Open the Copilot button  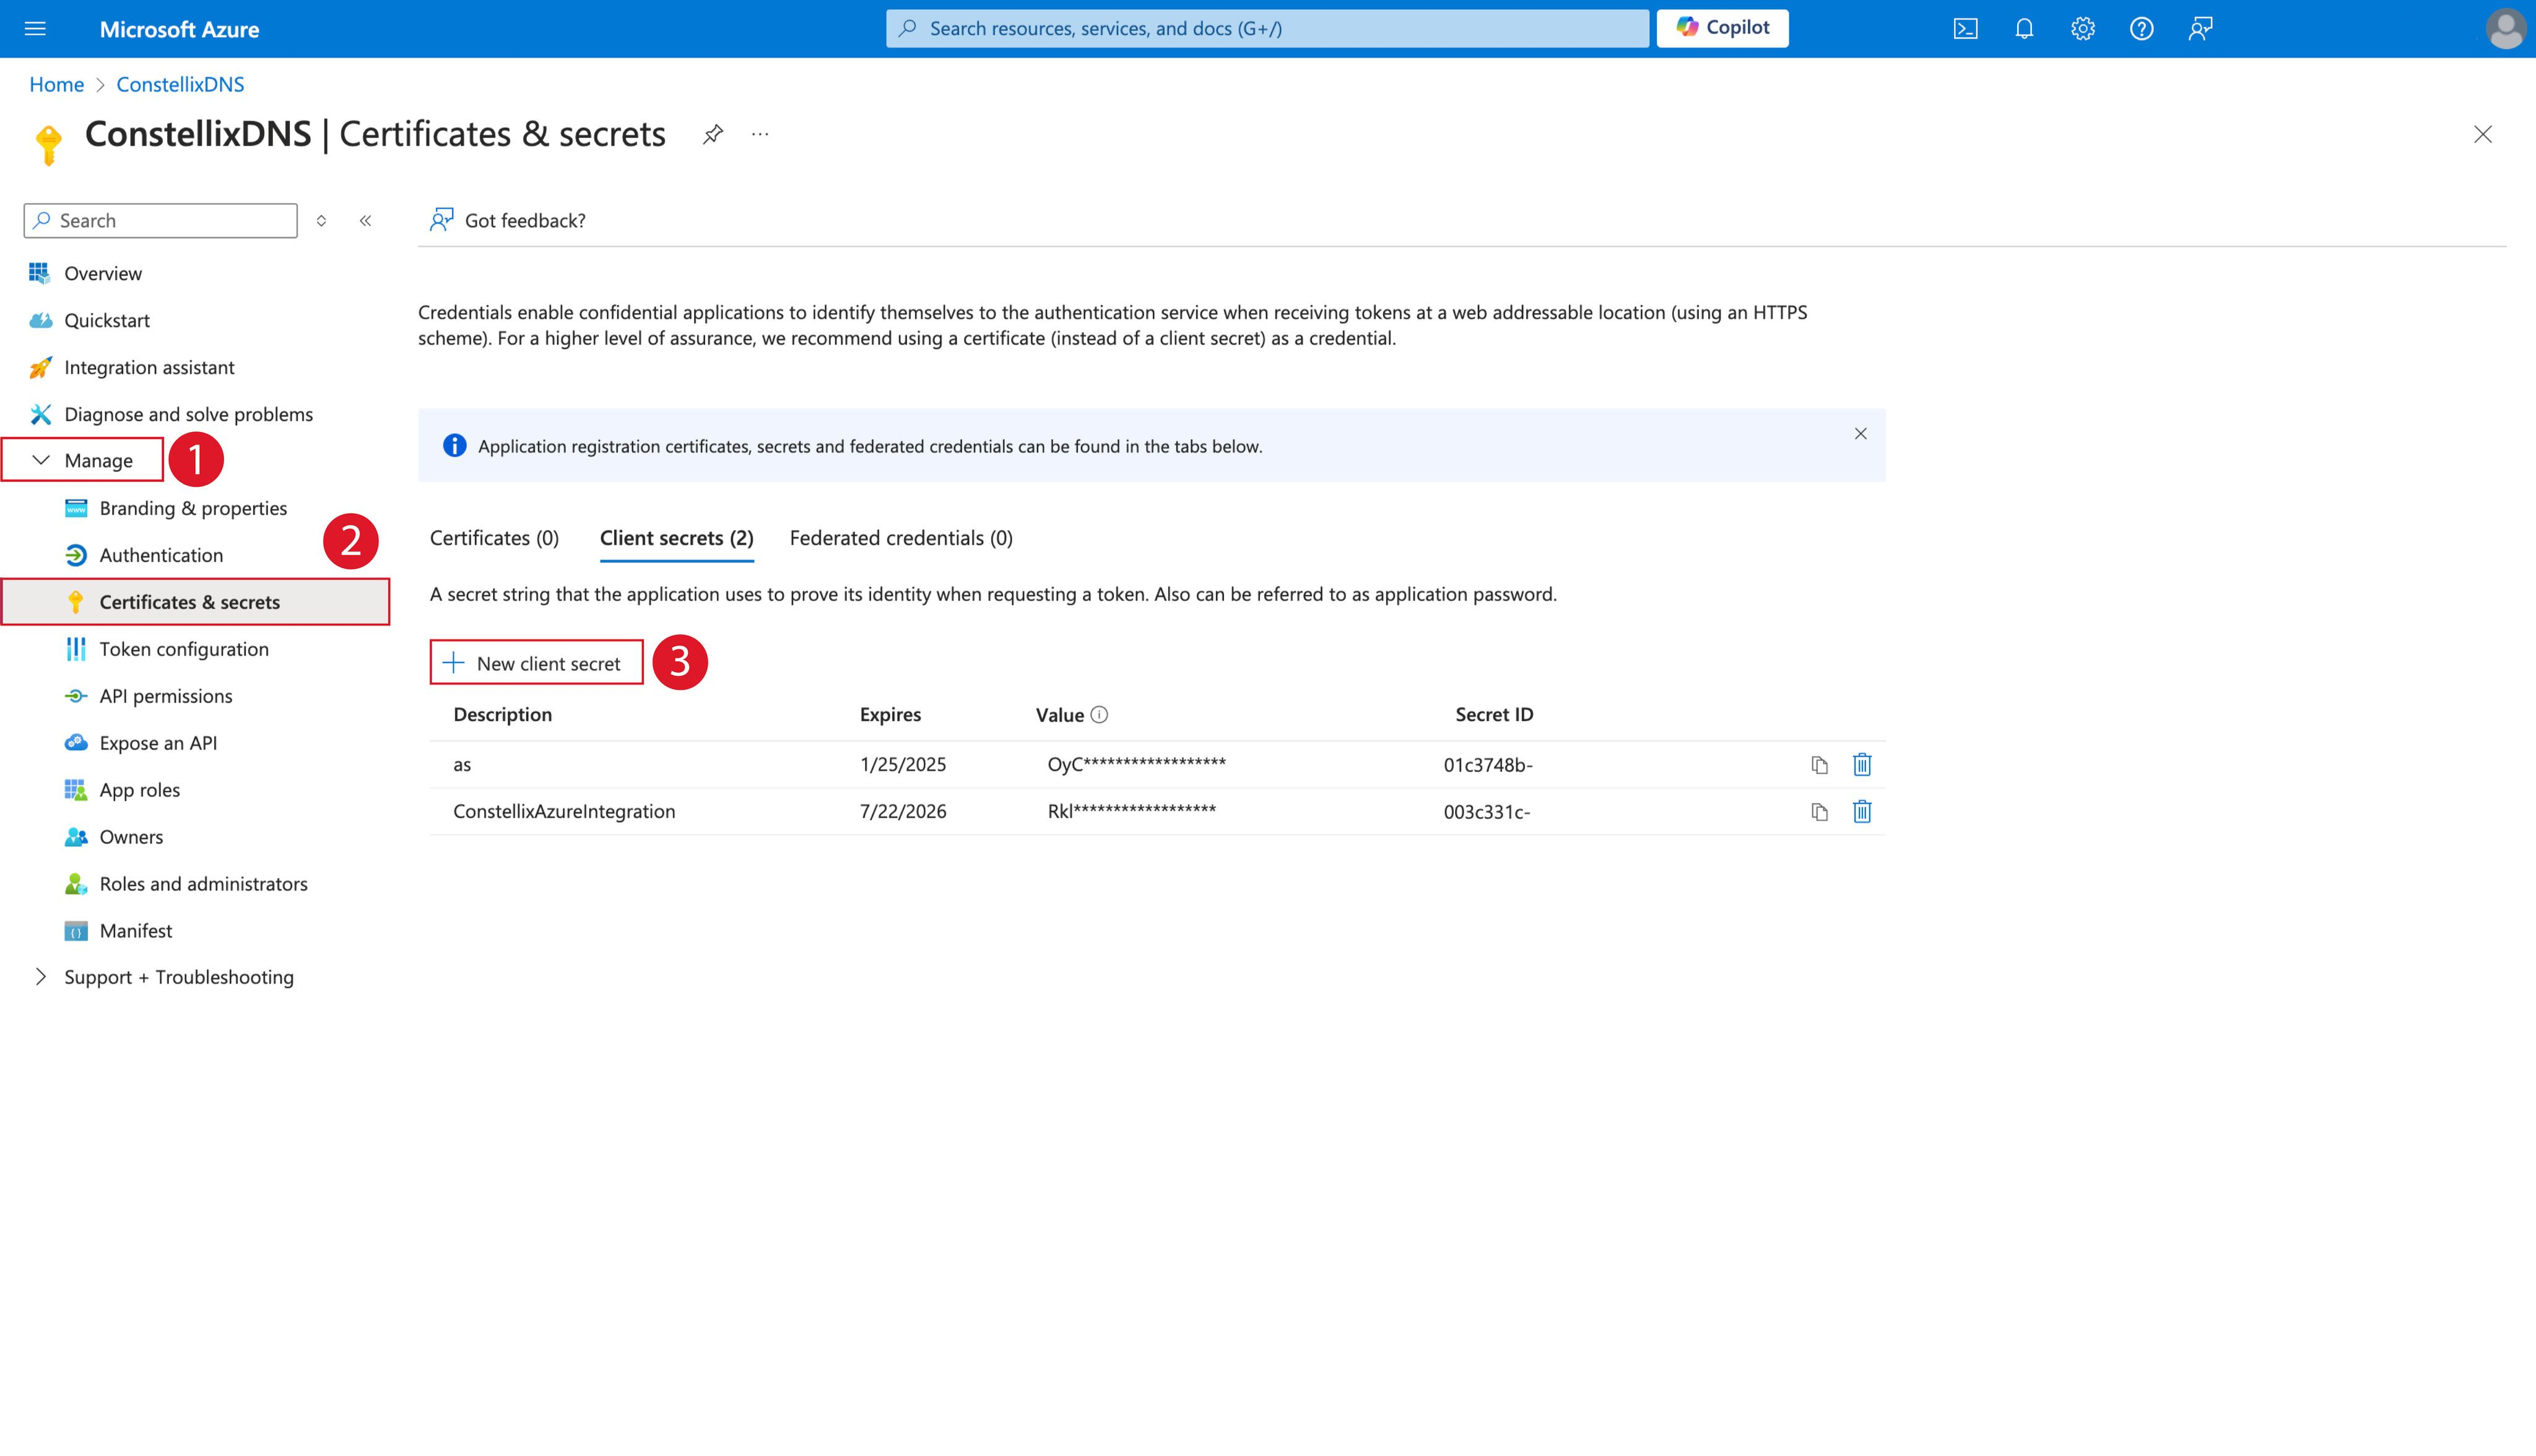1722,28
